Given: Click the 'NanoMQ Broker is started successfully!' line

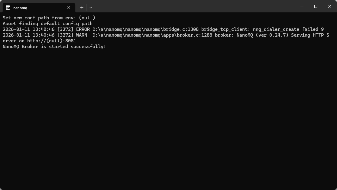Looking at the screenshot, I should pyautogui.click(x=54, y=47).
